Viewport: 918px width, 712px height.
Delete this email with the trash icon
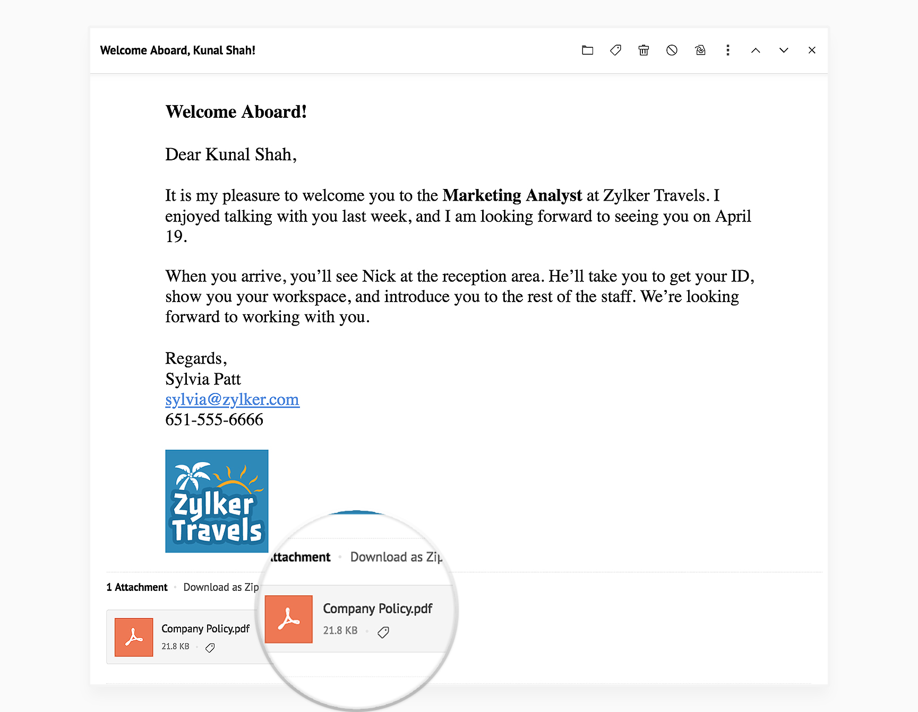click(644, 50)
